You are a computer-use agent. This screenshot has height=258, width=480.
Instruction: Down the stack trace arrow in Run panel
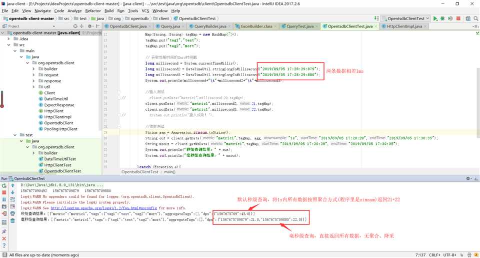pos(12,193)
